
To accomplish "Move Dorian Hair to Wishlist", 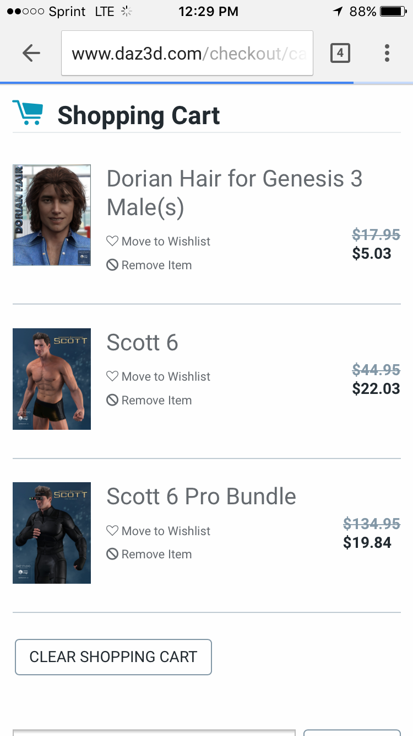I will coord(166,242).
